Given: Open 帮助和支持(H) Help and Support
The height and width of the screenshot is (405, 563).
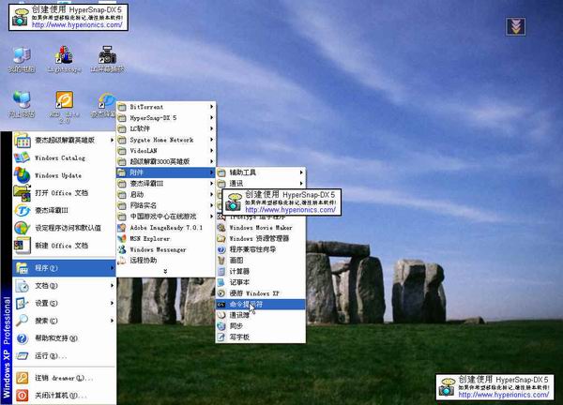Looking at the screenshot, I should 64,338.
